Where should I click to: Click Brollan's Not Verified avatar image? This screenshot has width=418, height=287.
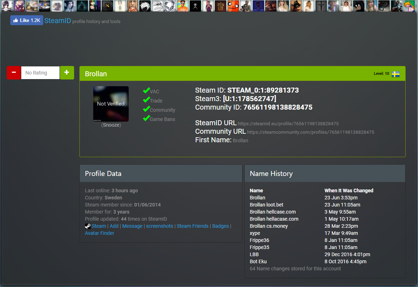click(111, 104)
